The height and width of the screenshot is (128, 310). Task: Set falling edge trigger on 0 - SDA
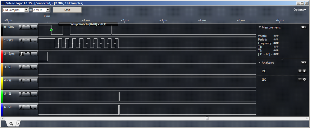(30, 27)
